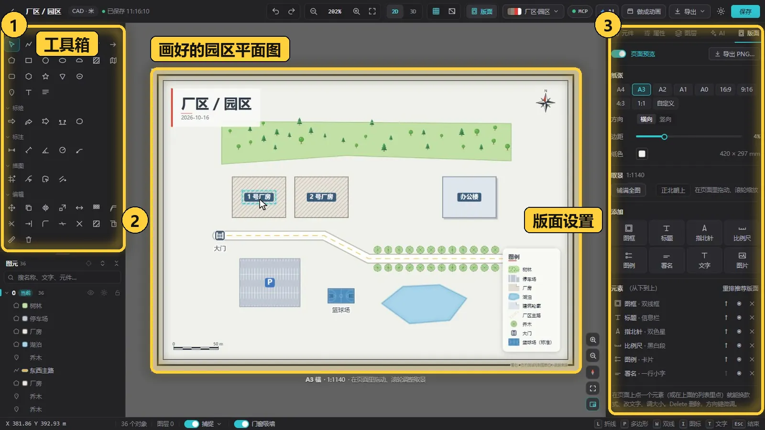Adjust the 边距 margin slider handle
Viewport: 765px width, 430px height.
[664, 137]
